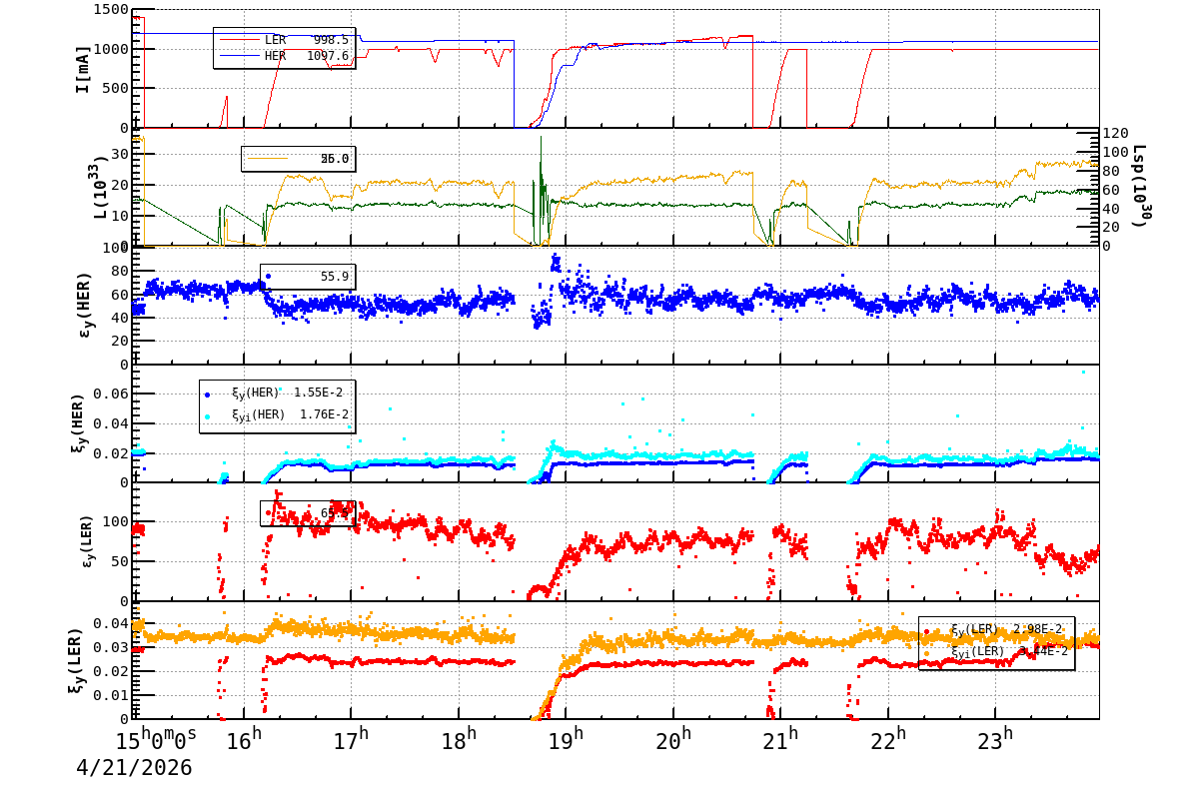Screen dimensions: 1199x797
Task: Click the "500" tick on current axis
Action: click(x=115, y=88)
